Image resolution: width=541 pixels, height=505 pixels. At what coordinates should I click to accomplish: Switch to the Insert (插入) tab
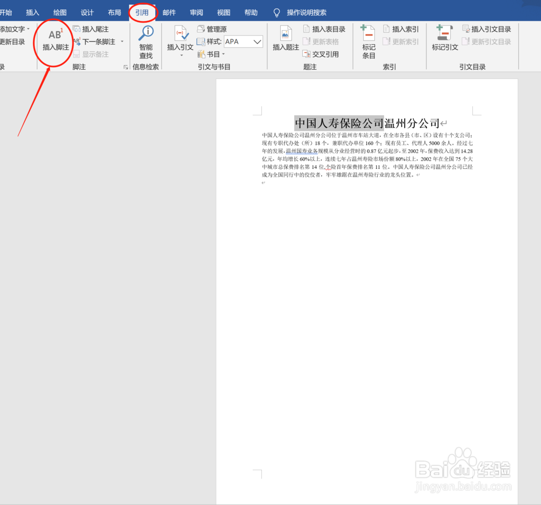(x=32, y=12)
